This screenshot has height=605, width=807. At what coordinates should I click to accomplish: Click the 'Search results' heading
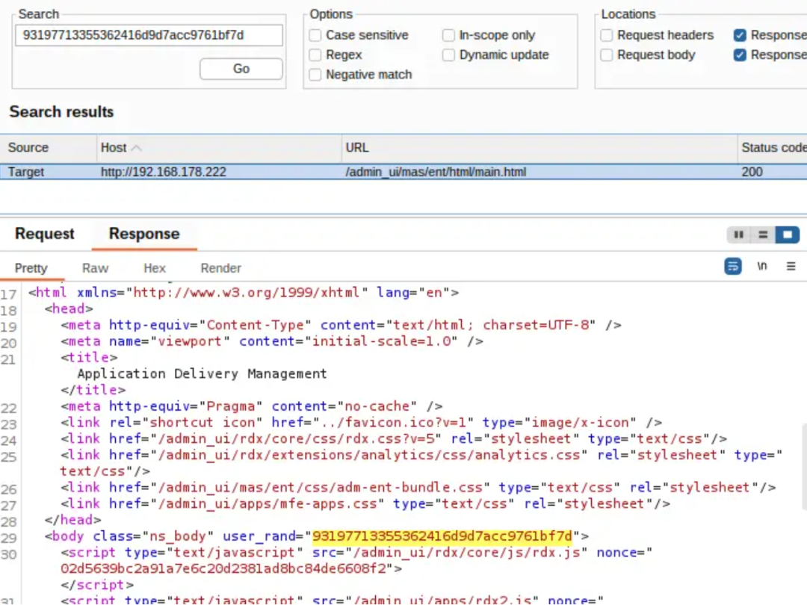coord(61,111)
